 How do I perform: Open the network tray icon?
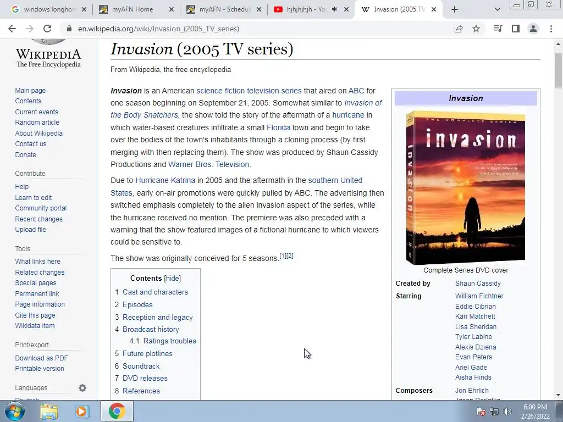coord(494,412)
